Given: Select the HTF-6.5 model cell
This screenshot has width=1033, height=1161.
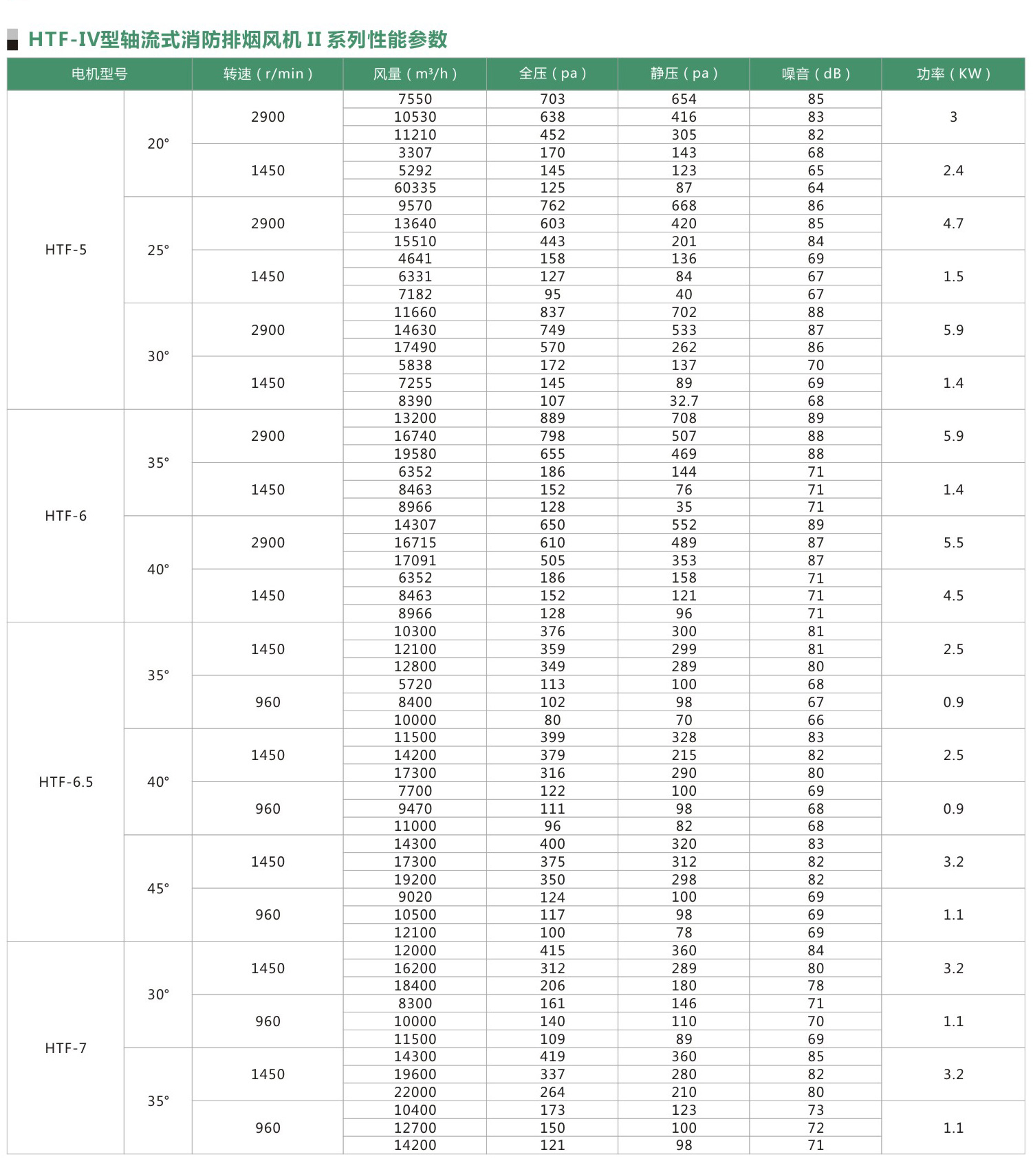Looking at the screenshot, I should [x=66, y=782].
